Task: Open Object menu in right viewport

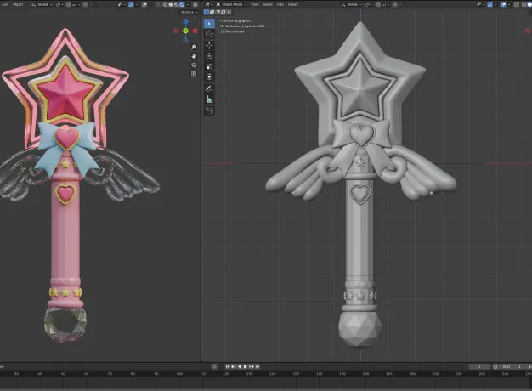Action: point(293,4)
